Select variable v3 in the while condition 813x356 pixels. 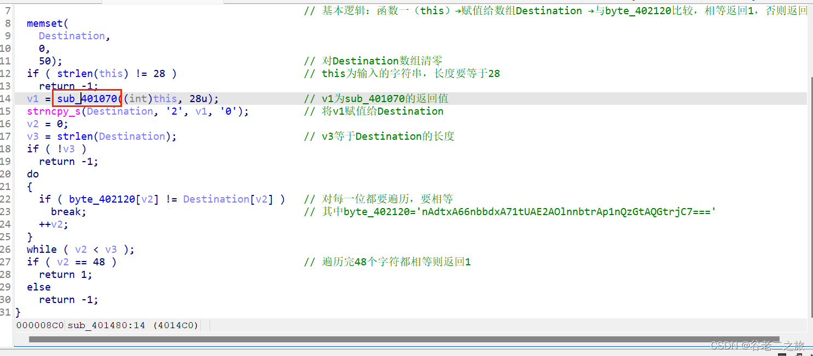111,249
